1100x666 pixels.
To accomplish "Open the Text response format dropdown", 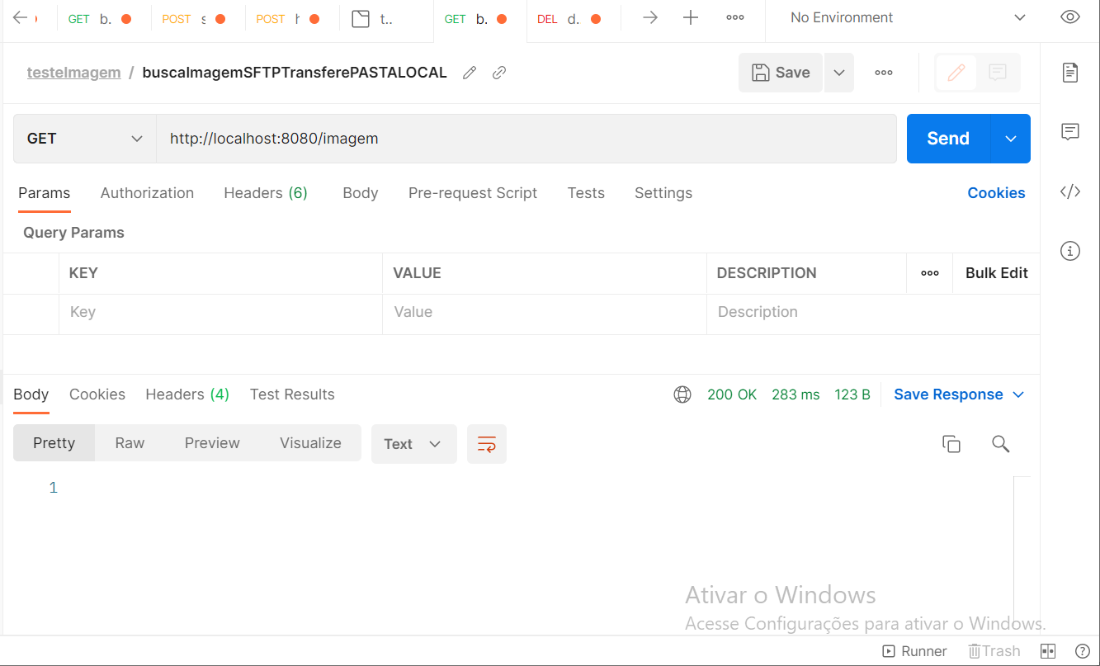I will pyautogui.click(x=414, y=444).
